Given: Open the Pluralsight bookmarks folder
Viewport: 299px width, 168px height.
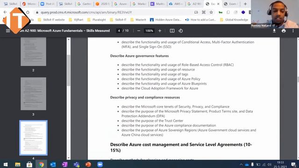Looking at the screenshot, I should pyautogui.click(x=97, y=20).
